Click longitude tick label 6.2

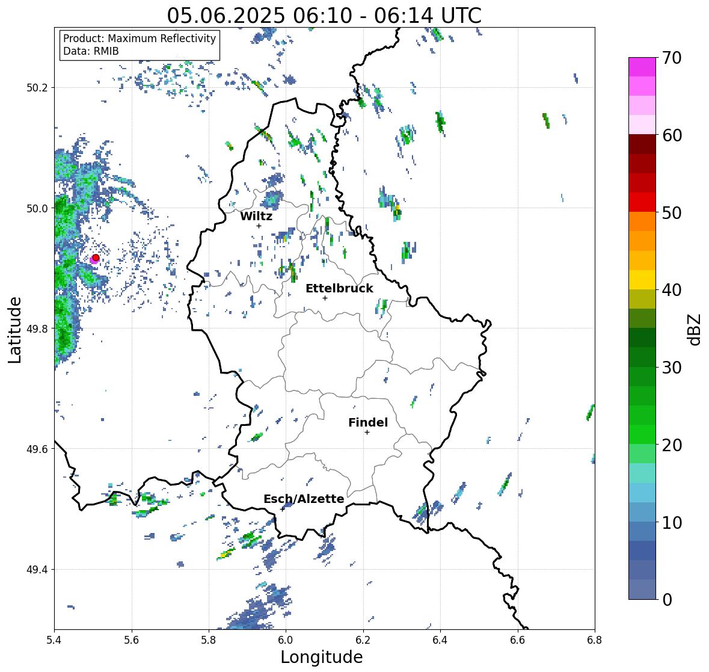click(363, 640)
